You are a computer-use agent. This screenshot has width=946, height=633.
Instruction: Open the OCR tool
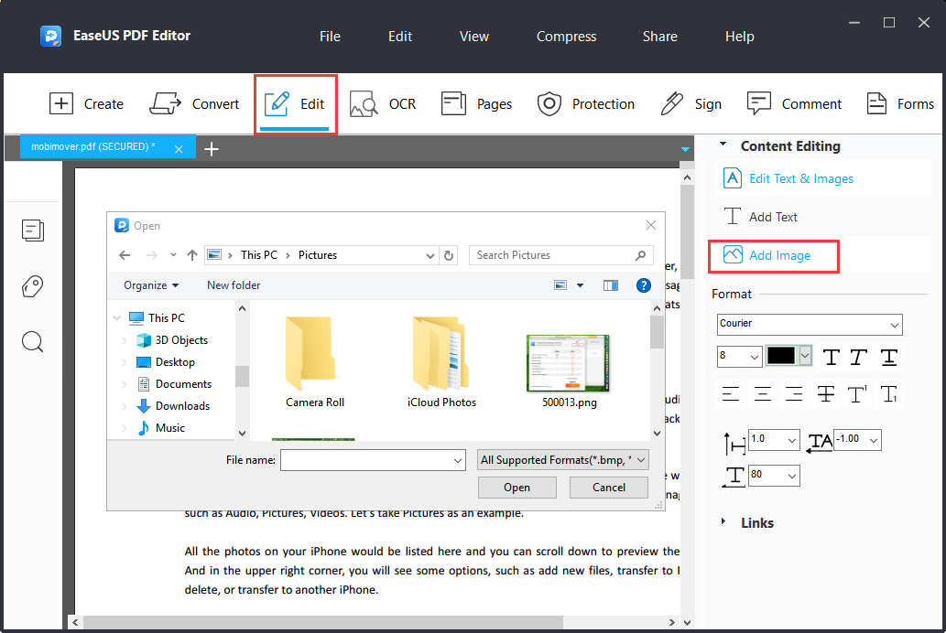(x=383, y=103)
